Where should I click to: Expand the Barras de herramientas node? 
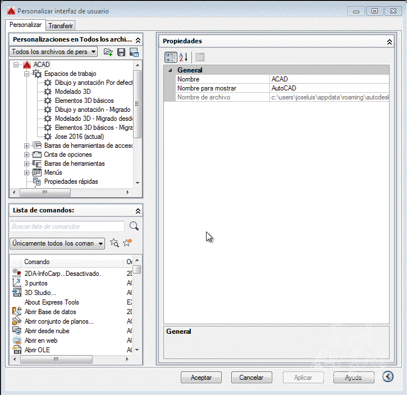coord(27,164)
